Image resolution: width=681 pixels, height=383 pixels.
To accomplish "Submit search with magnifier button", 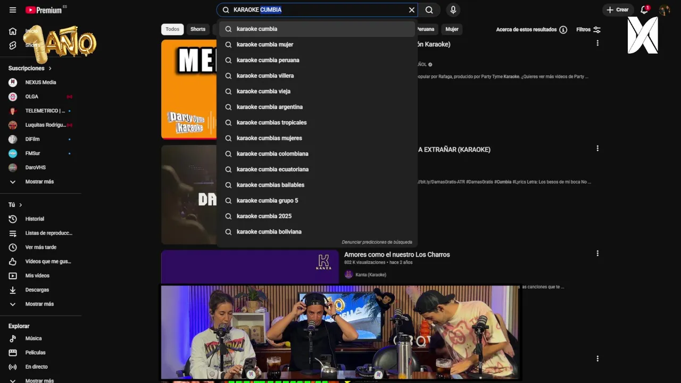I will pos(429,10).
